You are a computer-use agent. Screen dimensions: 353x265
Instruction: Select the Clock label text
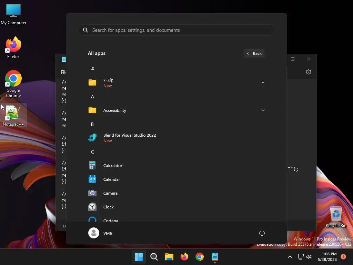click(108, 207)
